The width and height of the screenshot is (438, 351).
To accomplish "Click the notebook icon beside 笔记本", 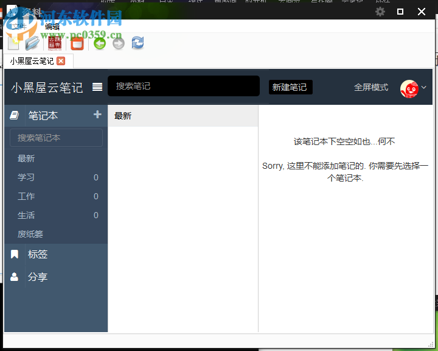I will [14, 115].
